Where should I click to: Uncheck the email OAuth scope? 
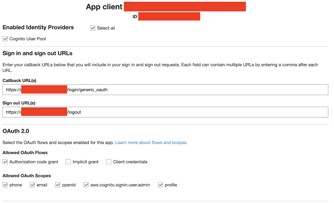pyautogui.click(x=32, y=185)
